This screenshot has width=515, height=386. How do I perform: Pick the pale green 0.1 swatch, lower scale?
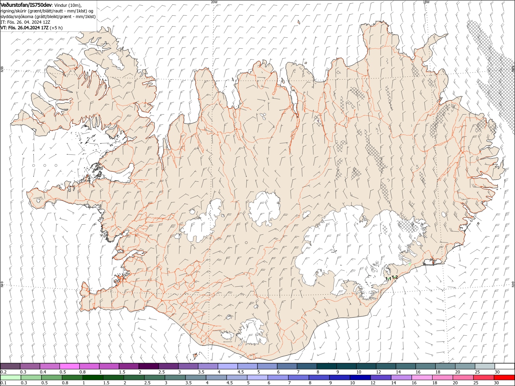click(10, 378)
